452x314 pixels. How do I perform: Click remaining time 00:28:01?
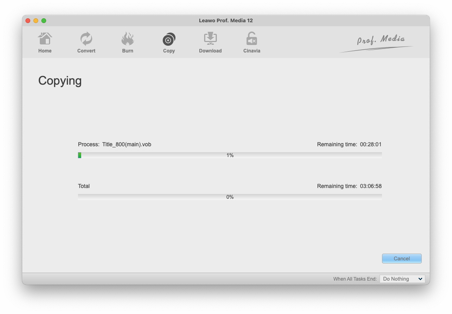click(x=371, y=144)
